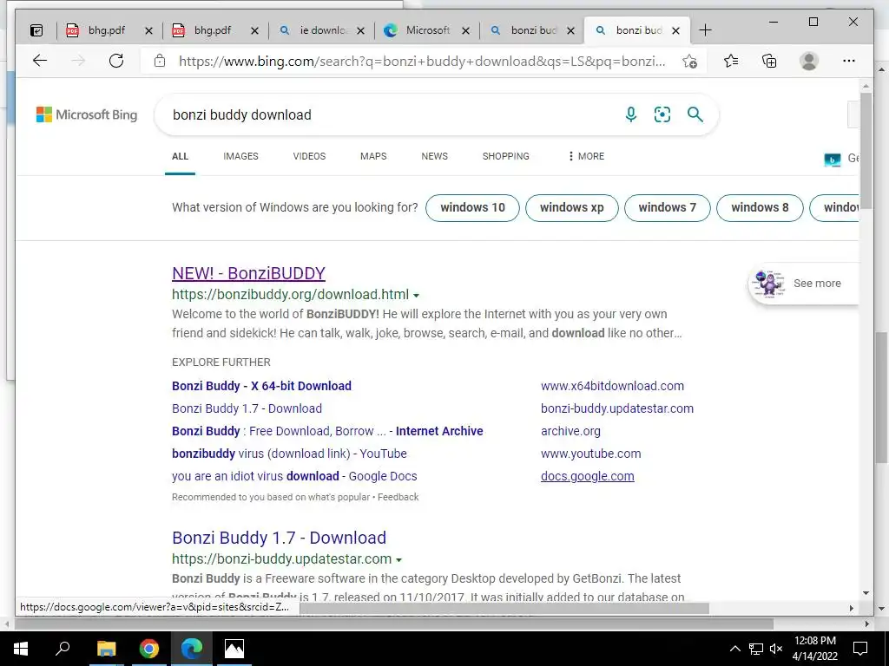This screenshot has width=889, height=666.
Task: Open Settings and more ellipsis menu
Action: [x=849, y=61]
